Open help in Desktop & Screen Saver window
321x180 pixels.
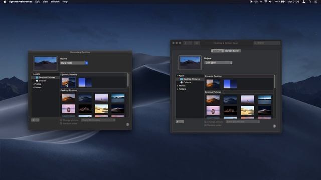pyautogui.click(x=274, y=126)
